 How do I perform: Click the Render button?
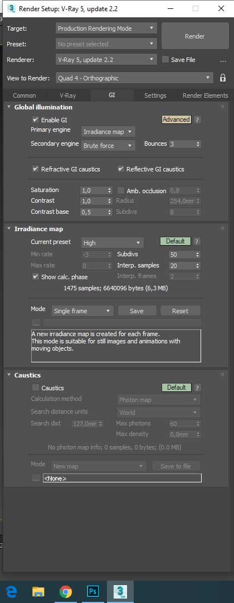[195, 36]
